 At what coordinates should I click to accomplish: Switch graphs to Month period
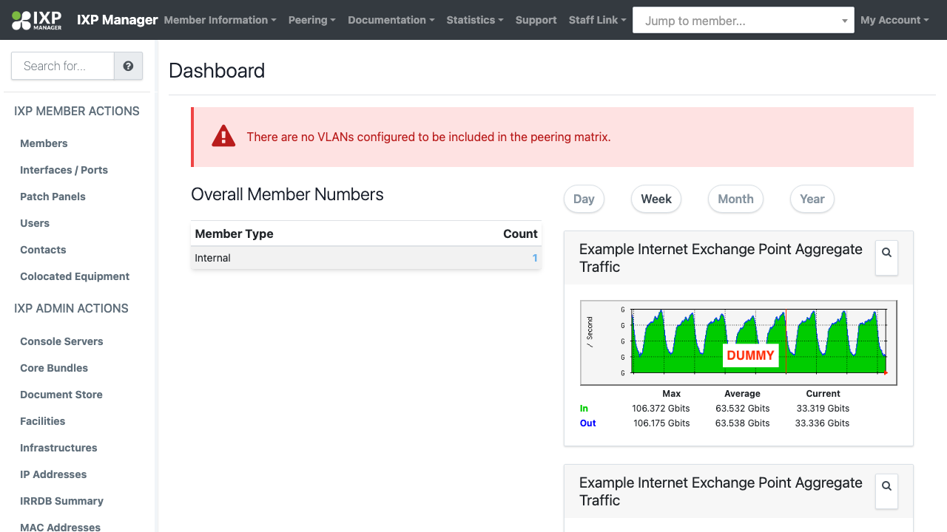coord(735,199)
